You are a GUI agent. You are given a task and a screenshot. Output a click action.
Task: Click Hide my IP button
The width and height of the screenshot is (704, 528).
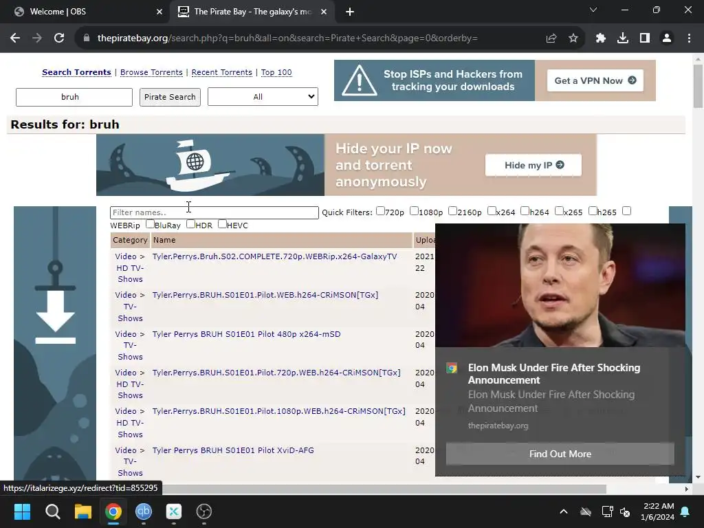[x=533, y=165]
